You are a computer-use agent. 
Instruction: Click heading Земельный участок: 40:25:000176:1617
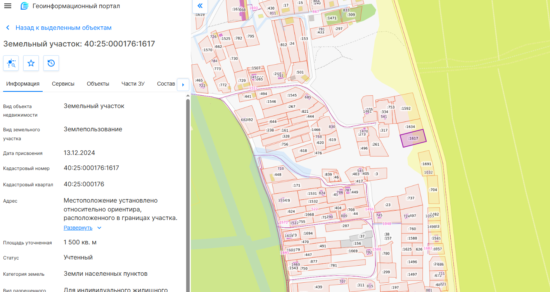click(79, 44)
